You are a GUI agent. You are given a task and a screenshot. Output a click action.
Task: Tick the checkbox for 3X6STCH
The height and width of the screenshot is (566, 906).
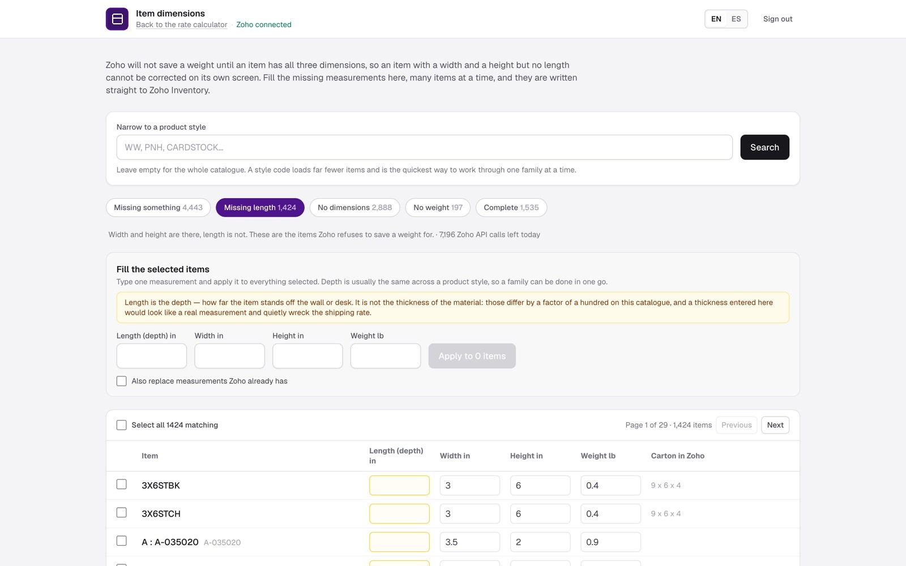click(x=121, y=512)
